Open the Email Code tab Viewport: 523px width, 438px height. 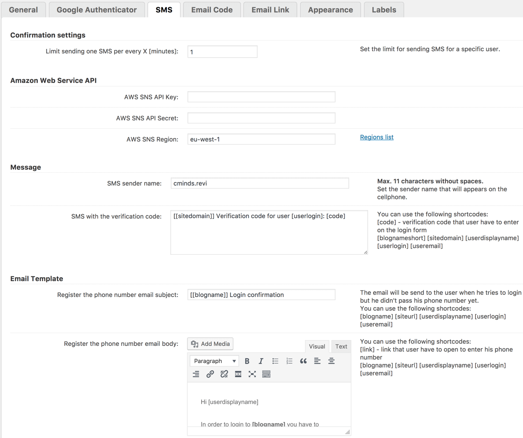click(x=212, y=10)
